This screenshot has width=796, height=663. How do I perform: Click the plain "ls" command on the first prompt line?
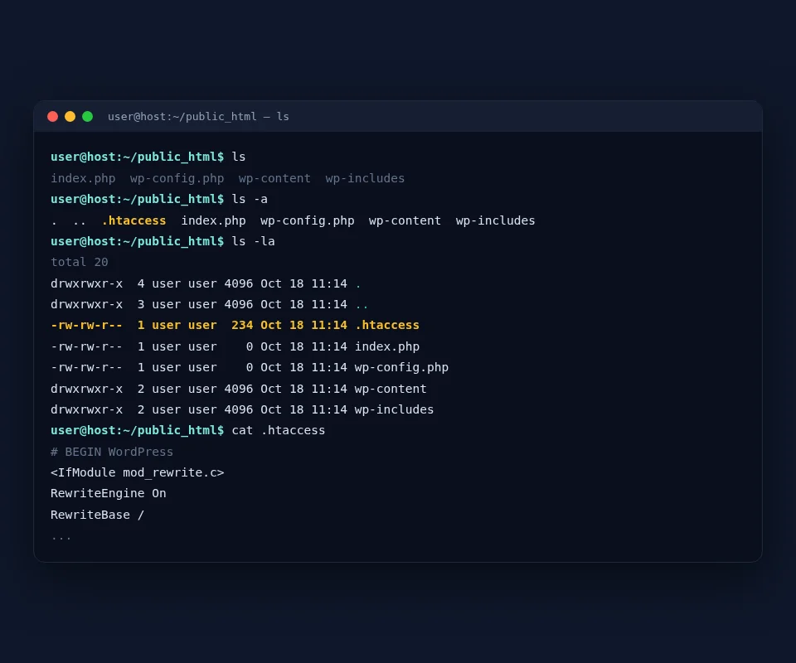click(239, 157)
